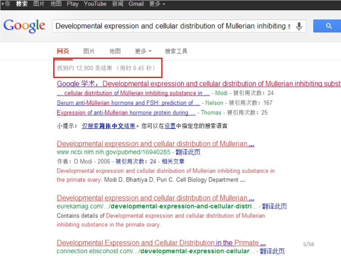
Task: Select the 网页 results tab
Action: point(63,51)
